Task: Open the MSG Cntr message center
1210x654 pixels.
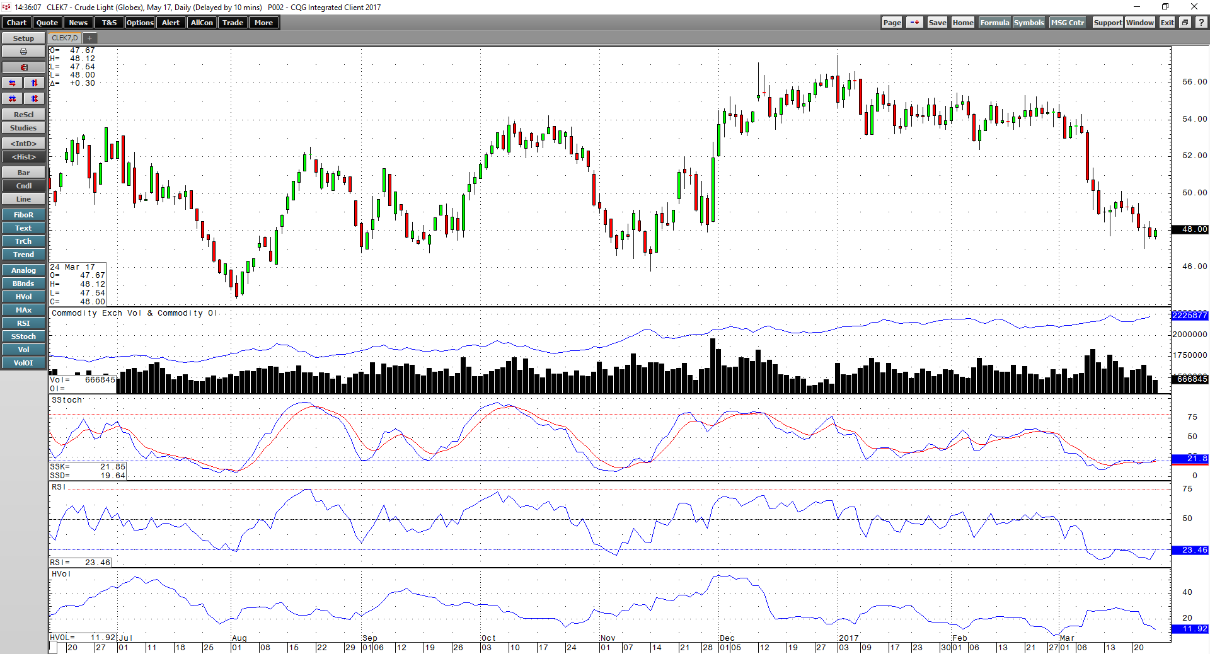Action: click(x=1068, y=23)
